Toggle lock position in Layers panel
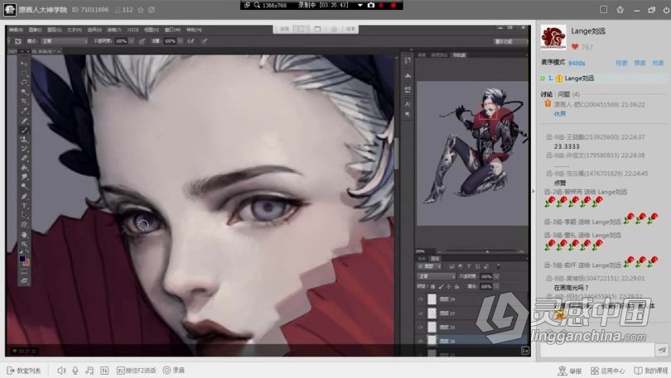The width and height of the screenshot is (671, 378). (x=448, y=286)
